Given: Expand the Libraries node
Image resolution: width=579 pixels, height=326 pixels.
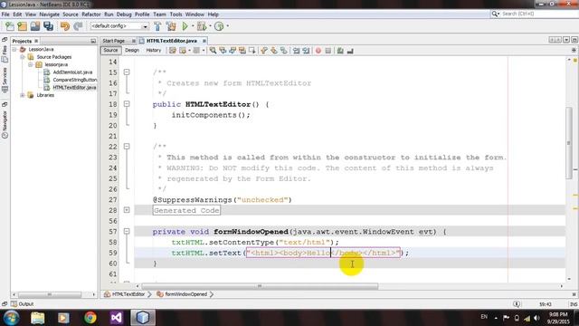Looking at the screenshot, I should pos(23,95).
